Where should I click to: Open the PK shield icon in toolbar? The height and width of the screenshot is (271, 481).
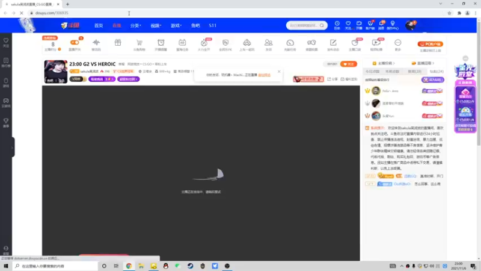pyautogui.click(x=225, y=44)
